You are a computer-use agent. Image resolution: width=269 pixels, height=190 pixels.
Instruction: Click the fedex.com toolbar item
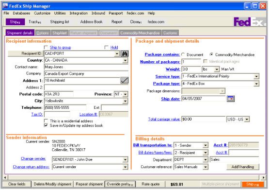pyautogui.click(x=156, y=22)
